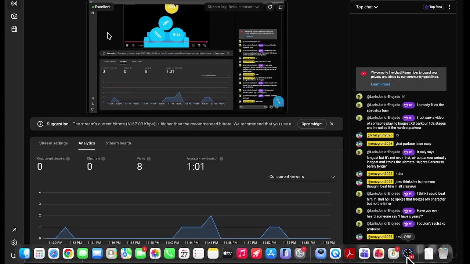
Task: Open Finder from the Dock
Action: (x=25, y=253)
